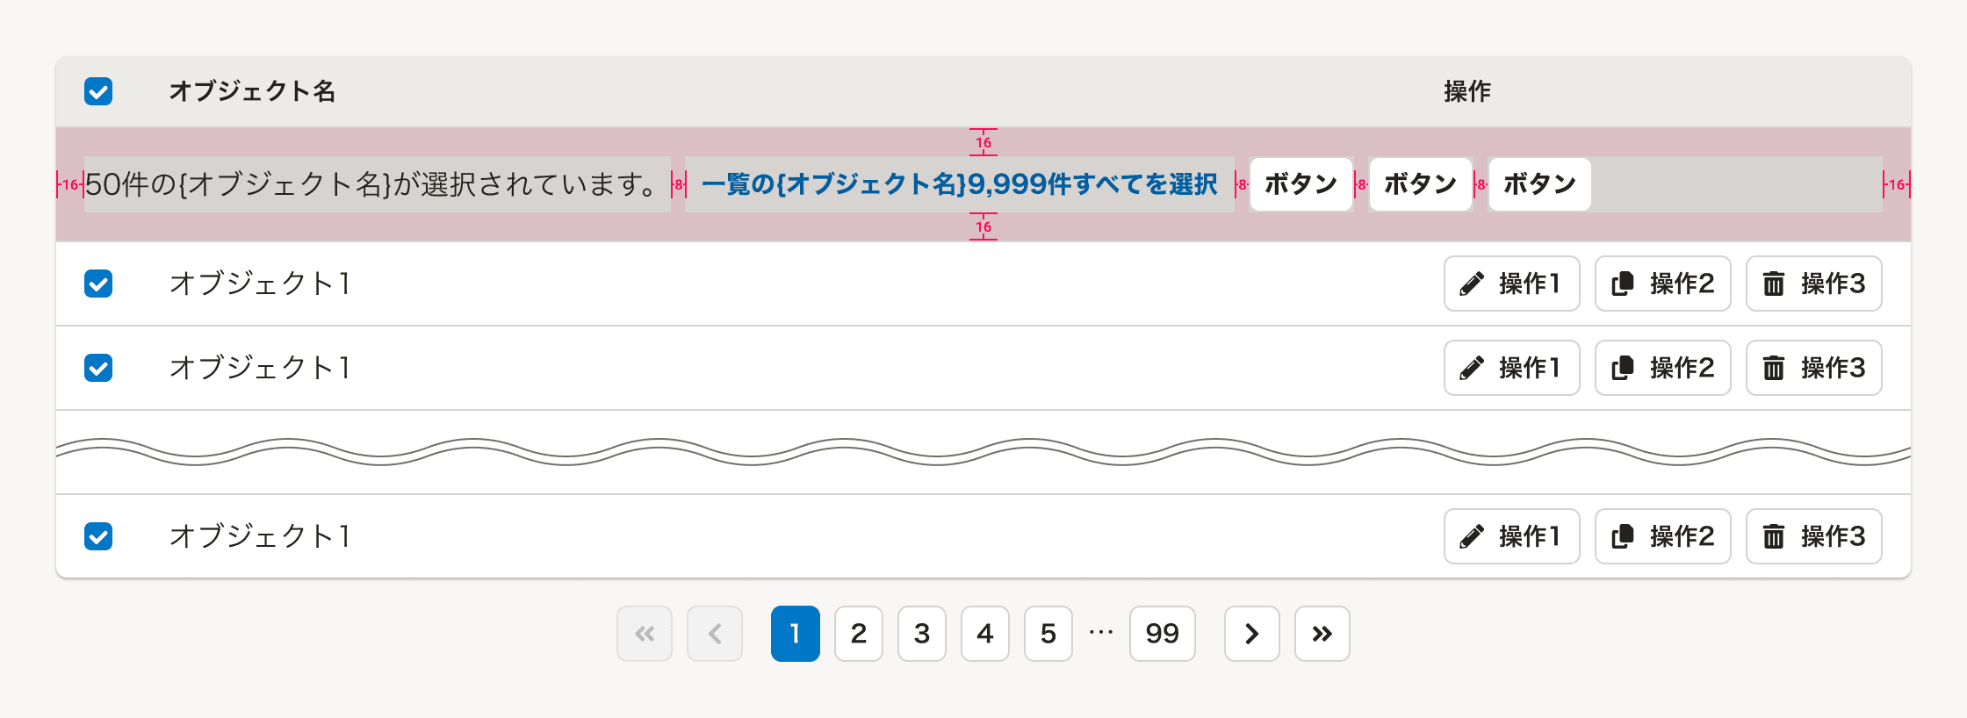Uncheck the first オブジェクト1 row checkbox
Viewport: 1967px width, 718px height.
(98, 284)
